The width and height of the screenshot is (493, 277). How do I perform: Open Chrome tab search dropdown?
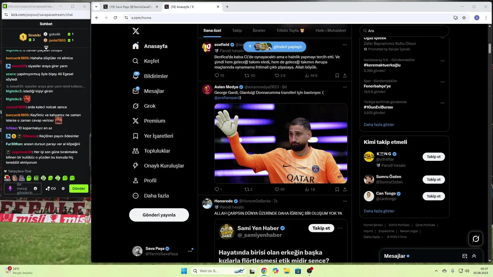(96, 7)
